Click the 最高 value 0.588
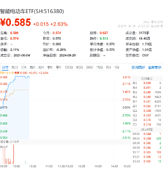Viewport: 163px width, 174px height. [x=14, y=33]
